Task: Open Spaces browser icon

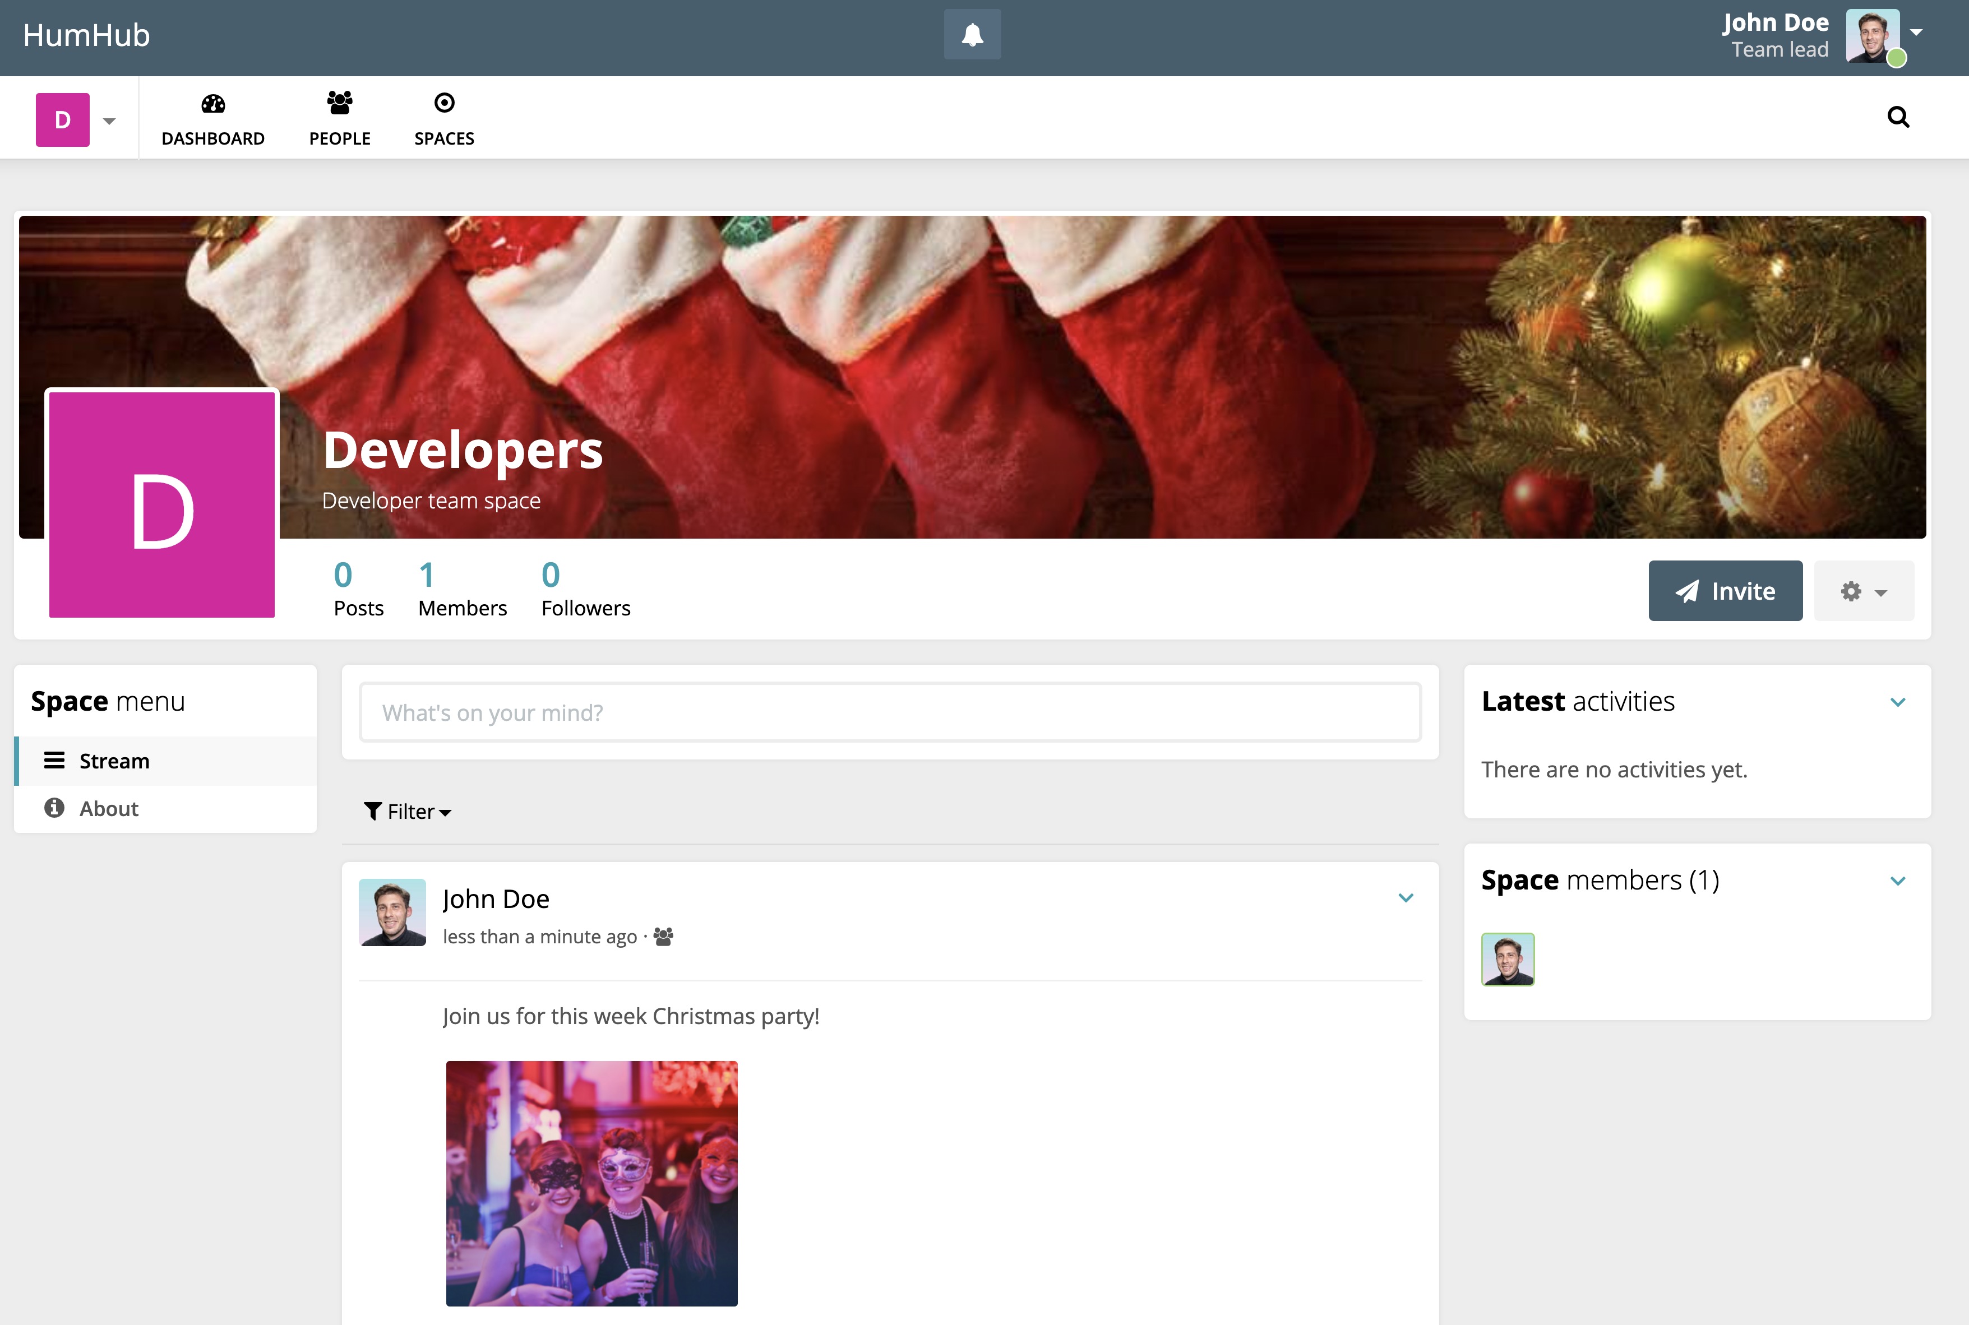Action: click(x=443, y=103)
